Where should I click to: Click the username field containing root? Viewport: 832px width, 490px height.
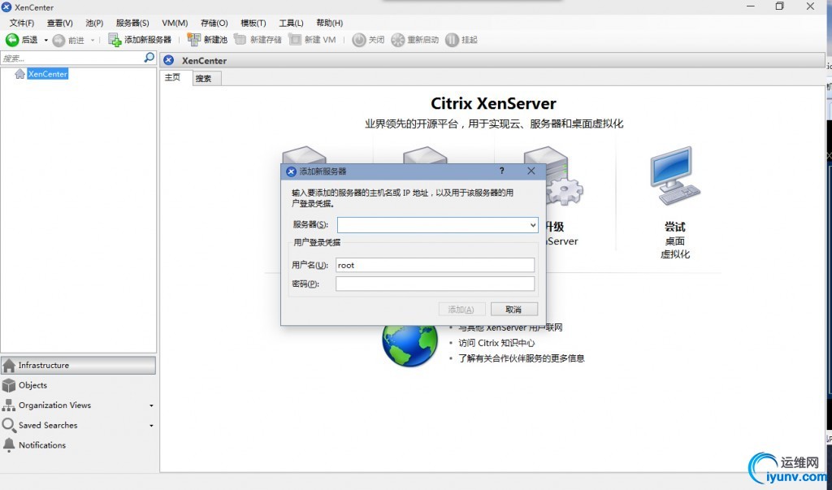pos(435,265)
